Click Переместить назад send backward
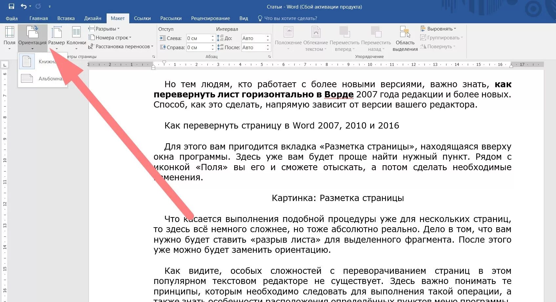The height and width of the screenshot is (302, 556). [x=376, y=38]
